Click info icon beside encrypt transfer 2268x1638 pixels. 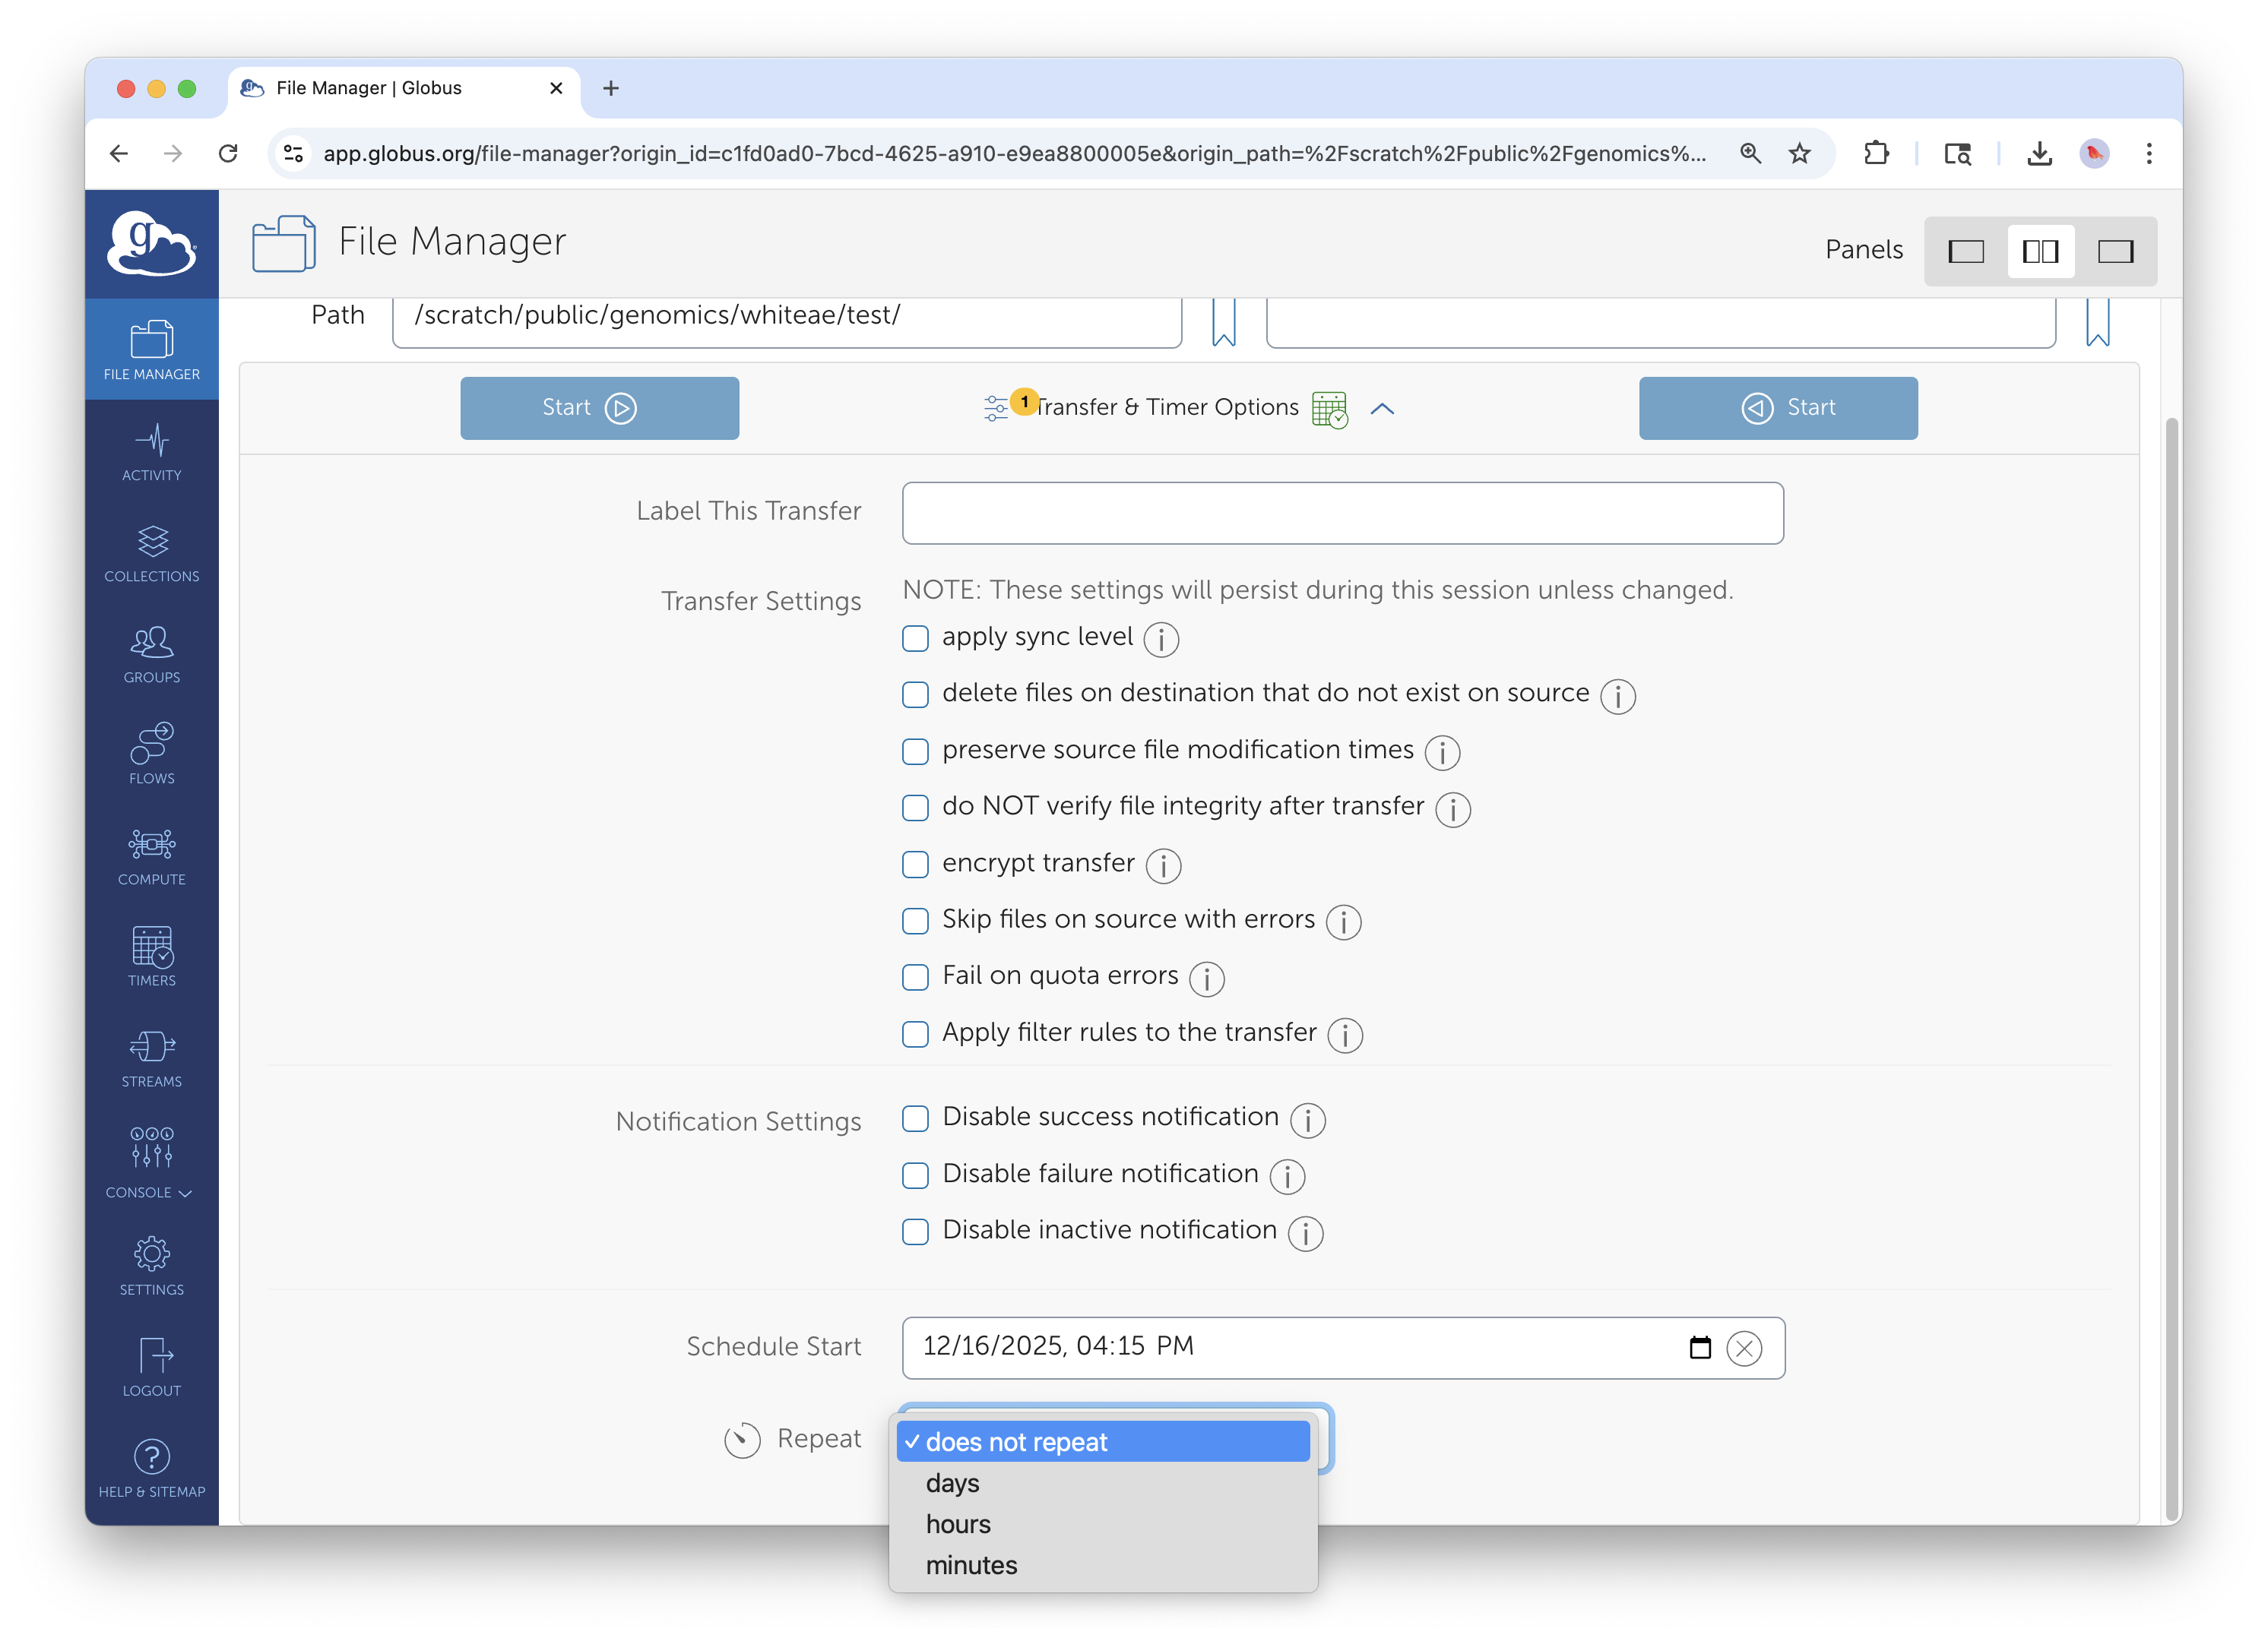coord(1163,865)
